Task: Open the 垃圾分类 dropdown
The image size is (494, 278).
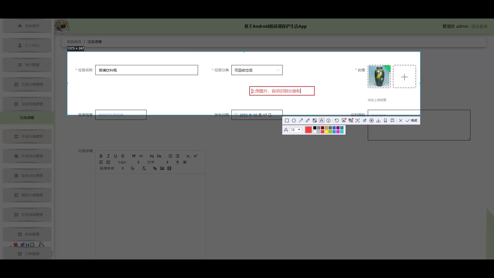Action: 257,70
